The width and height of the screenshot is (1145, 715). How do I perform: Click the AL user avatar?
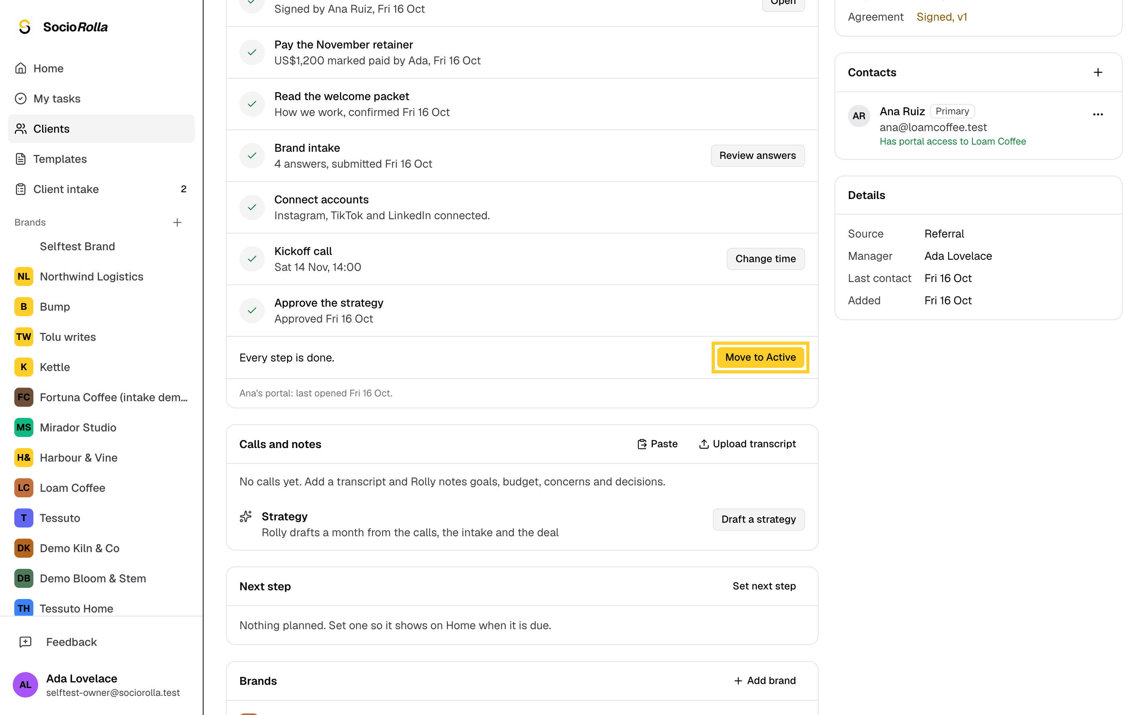[25, 685]
